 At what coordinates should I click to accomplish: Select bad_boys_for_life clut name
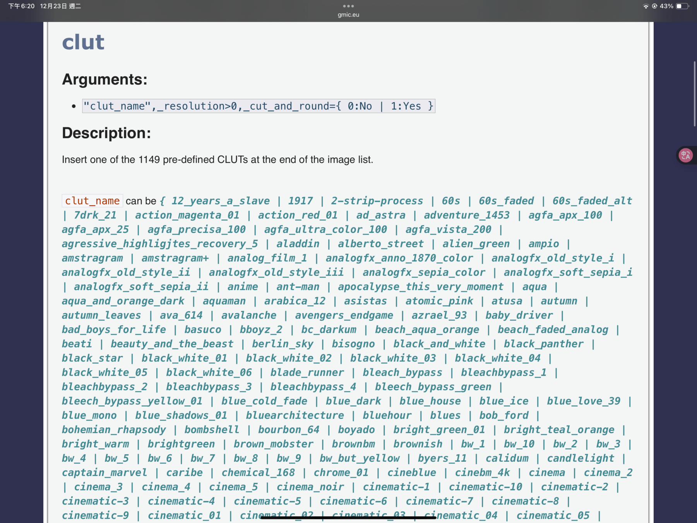[114, 330]
